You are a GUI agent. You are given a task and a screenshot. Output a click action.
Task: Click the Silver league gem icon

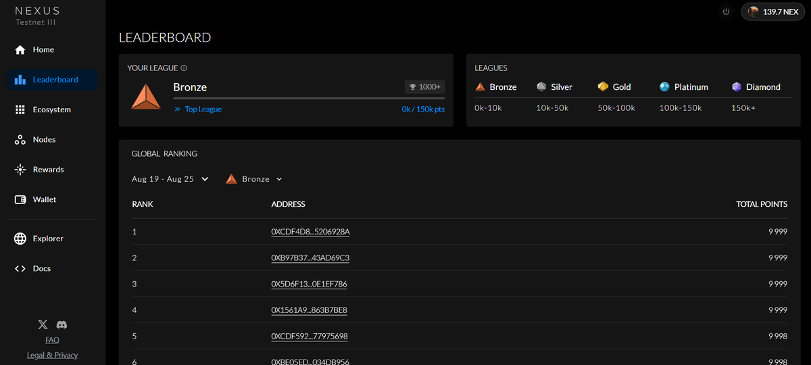point(541,87)
